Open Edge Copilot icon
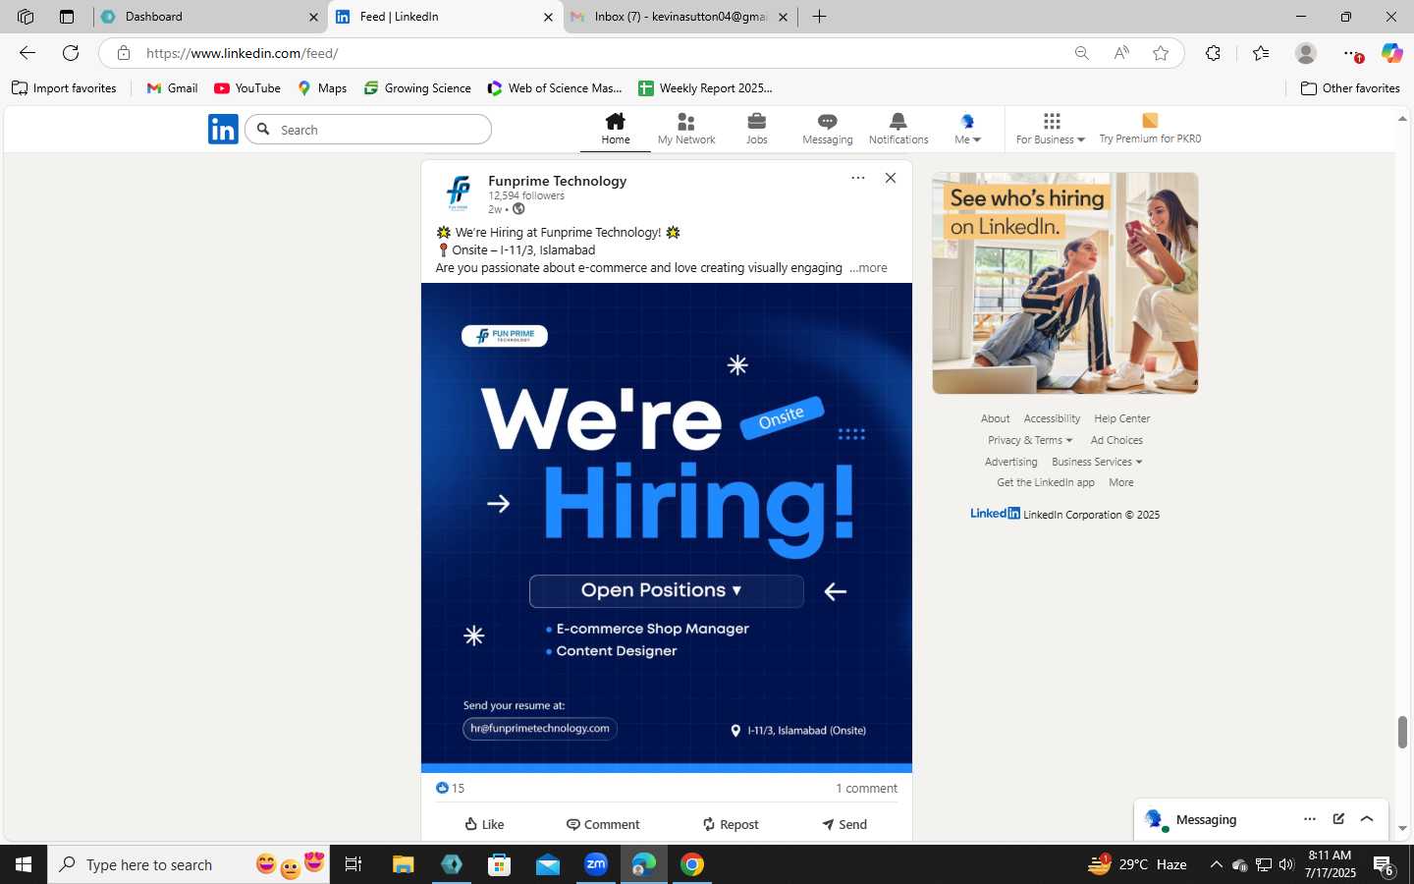Viewport: 1414px width, 884px height. [x=1391, y=53]
